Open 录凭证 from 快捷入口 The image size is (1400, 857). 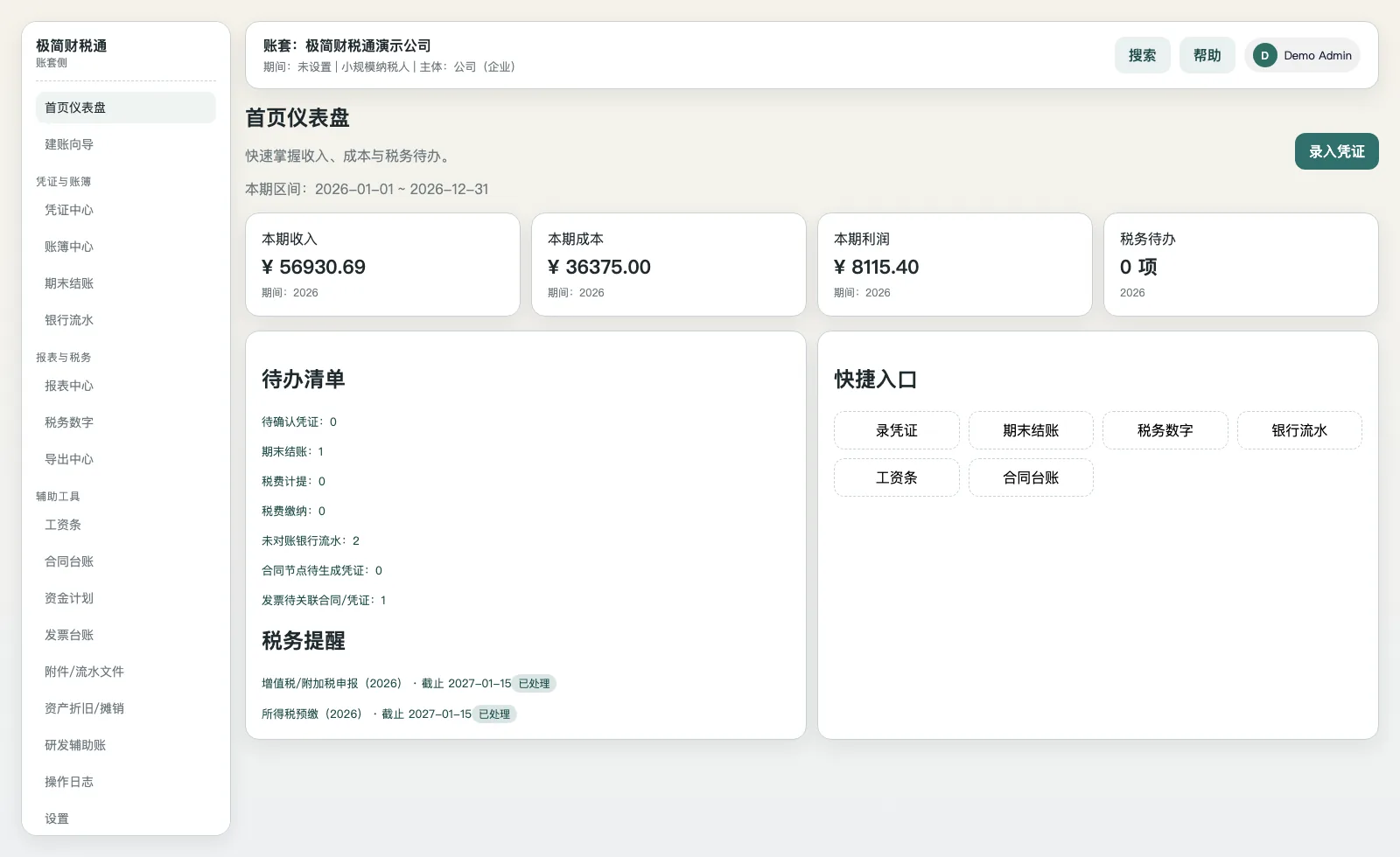coord(896,430)
